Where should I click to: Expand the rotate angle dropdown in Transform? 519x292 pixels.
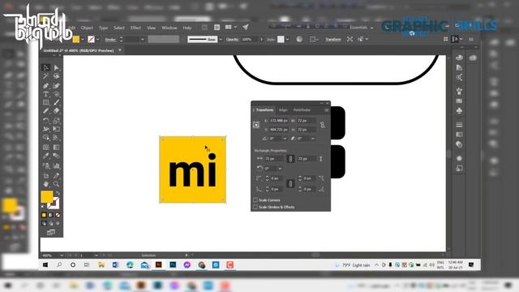(285, 139)
